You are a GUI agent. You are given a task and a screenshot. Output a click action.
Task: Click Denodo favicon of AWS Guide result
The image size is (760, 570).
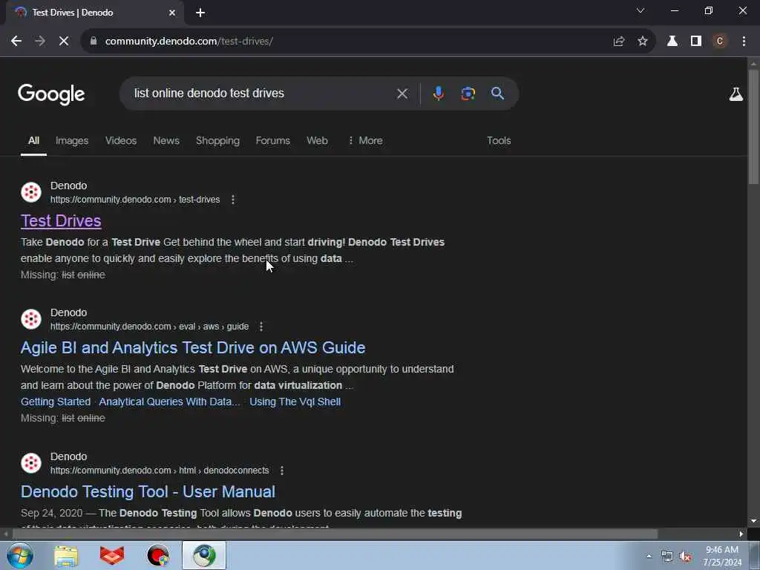(x=31, y=319)
